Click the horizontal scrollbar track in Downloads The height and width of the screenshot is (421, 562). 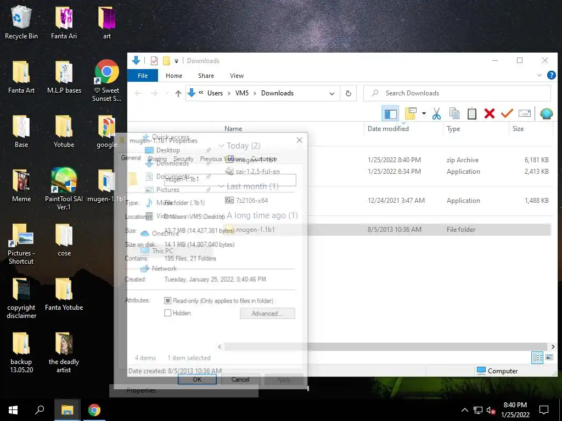click(386, 346)
